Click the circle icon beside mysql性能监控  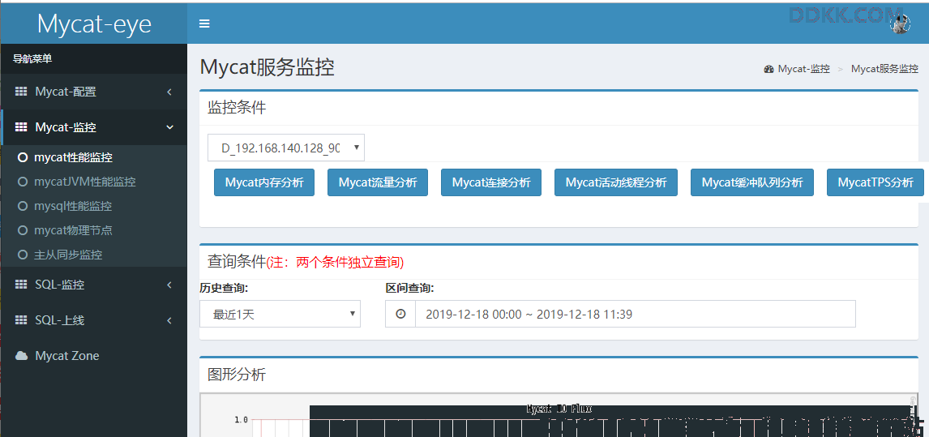point(24,207)
